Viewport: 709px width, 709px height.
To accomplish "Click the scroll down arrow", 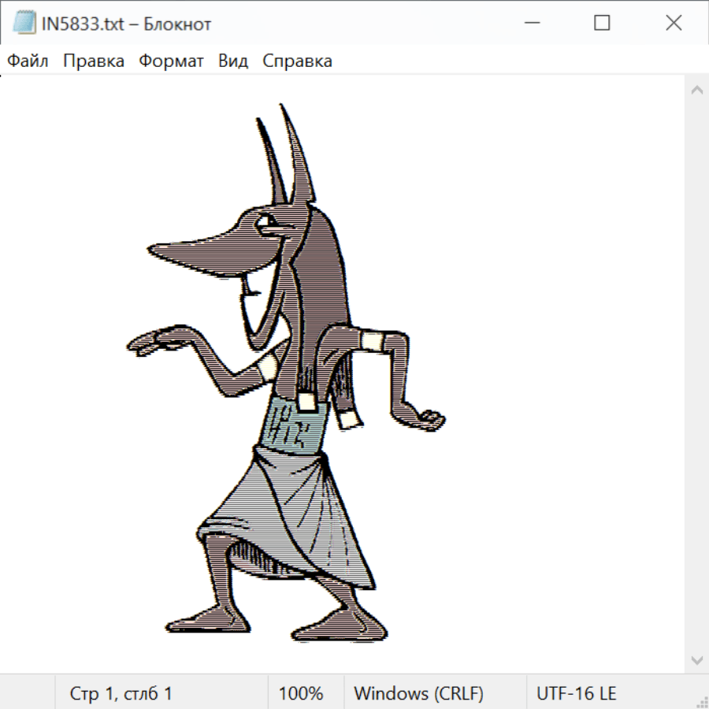I will pyautogui.click(x=696, y=659).
